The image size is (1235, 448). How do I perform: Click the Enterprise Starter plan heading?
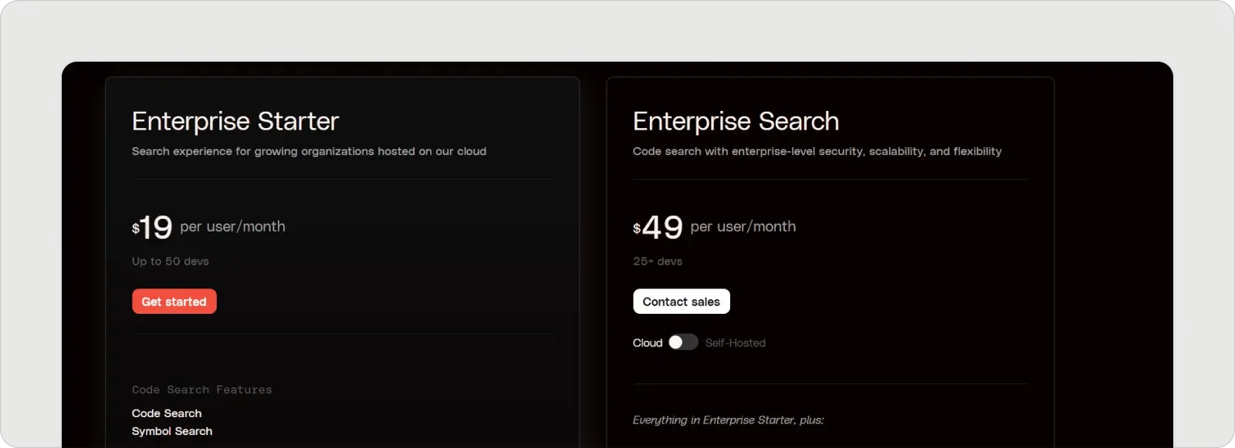click(235, 121)
